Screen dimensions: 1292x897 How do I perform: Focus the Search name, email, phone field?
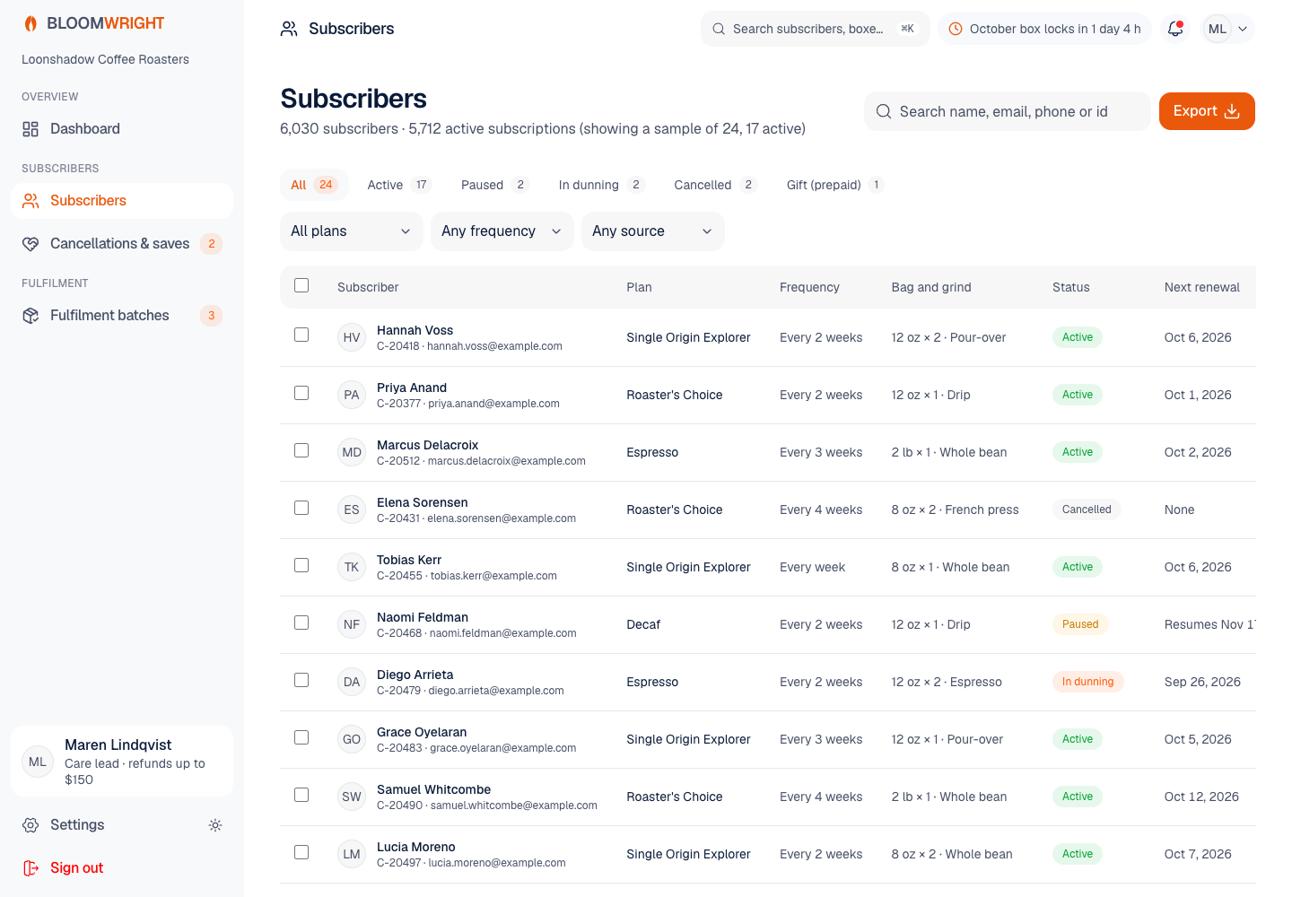(1007, 111)
